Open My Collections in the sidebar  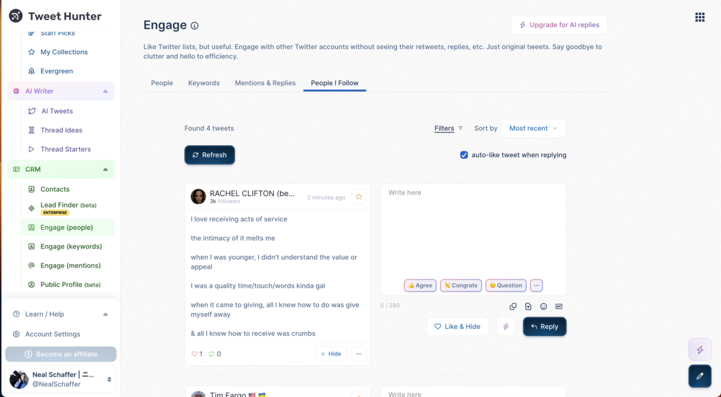click(64, 52)
